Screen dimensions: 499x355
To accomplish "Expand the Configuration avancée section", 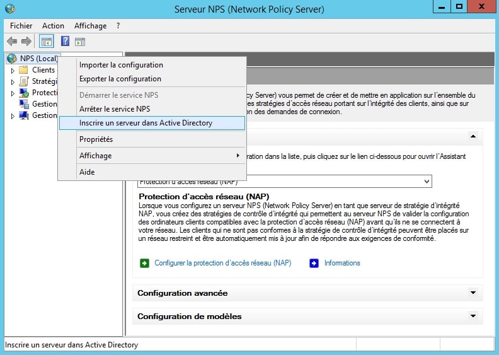I will coord(473,293).
